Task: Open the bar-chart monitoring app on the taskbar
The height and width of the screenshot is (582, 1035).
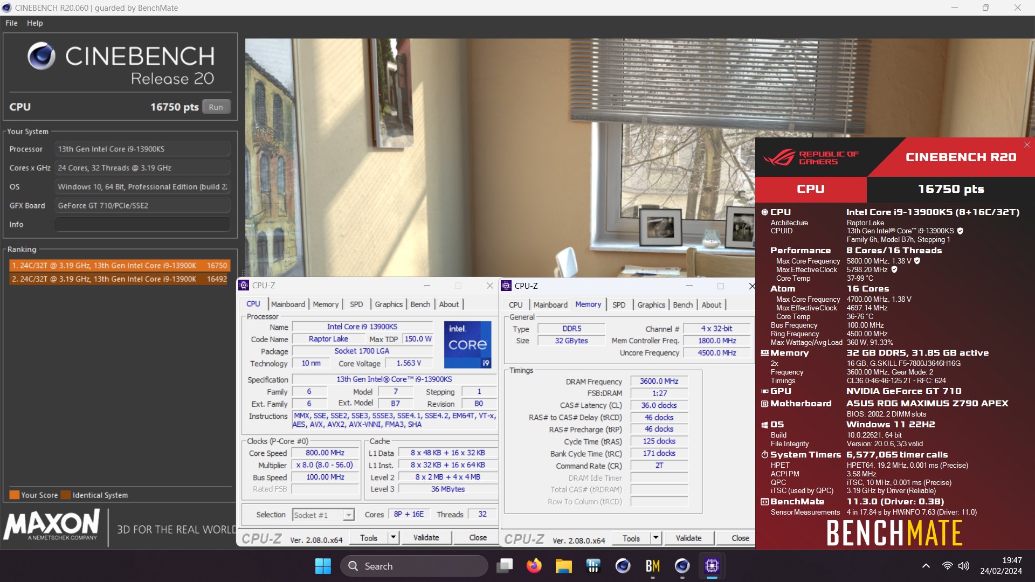Action: tap(593, 566)
